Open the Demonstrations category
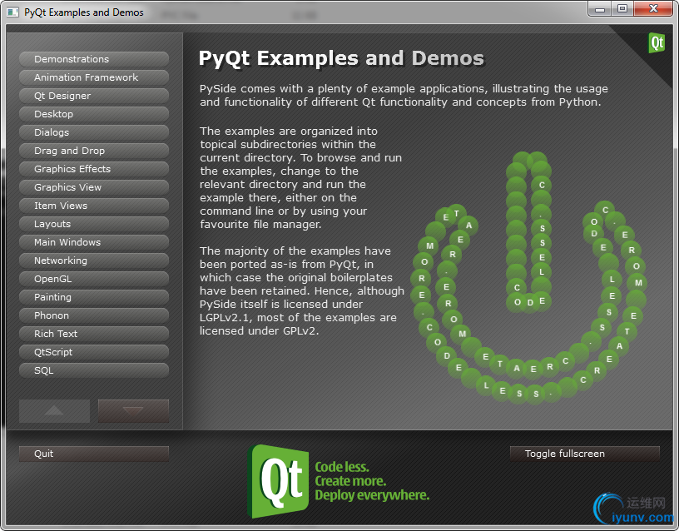 (x=94, y=59)
